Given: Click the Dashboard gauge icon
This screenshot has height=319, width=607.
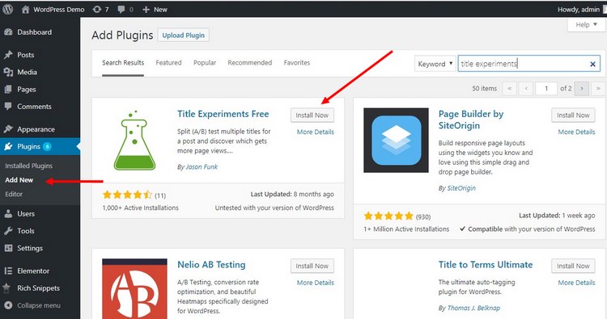Looking at the screenshot, I should [x=8, y=32].
